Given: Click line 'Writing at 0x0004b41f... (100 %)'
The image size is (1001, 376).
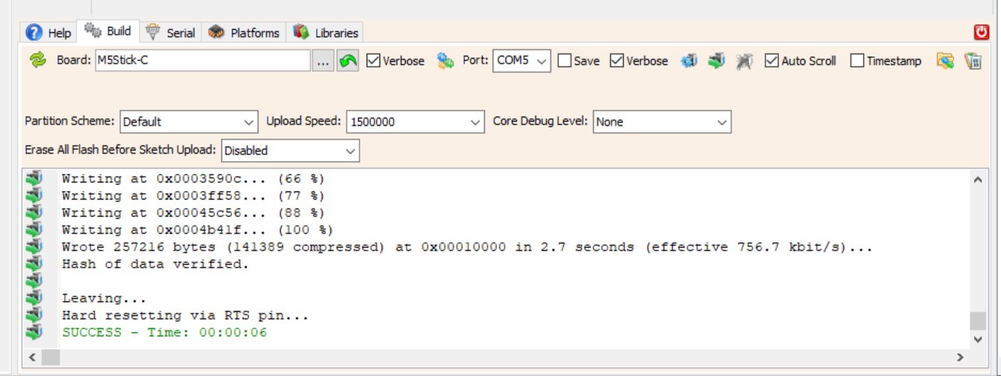Looking at the screenshot, I should click(x=197, y=230).
